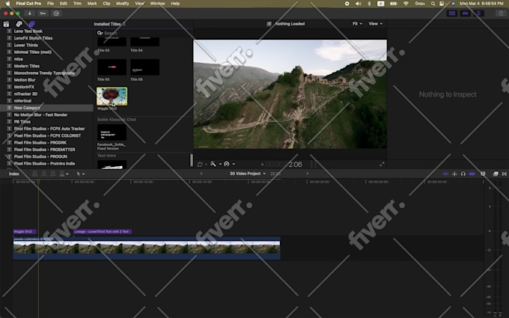Click the insert clip edit button
This screenshot has width=509, height=318.
coord(44,174)
